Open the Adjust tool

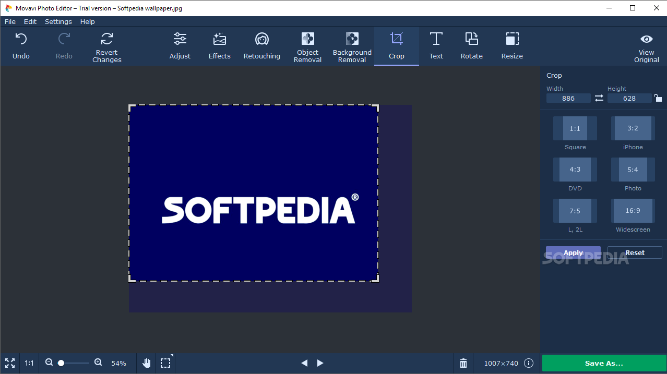[180, 46]
